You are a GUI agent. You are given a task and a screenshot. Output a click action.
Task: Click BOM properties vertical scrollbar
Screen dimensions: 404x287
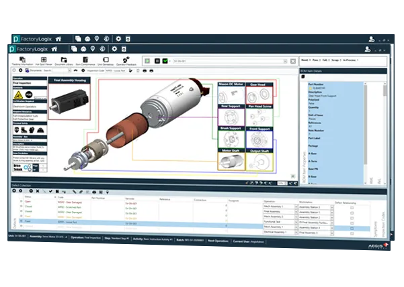click(365, 133)
